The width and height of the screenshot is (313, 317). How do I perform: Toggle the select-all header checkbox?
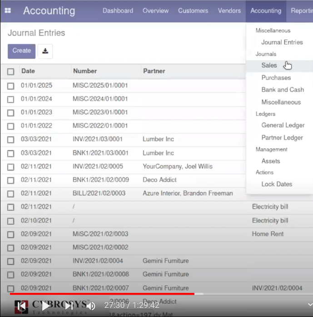10,72
